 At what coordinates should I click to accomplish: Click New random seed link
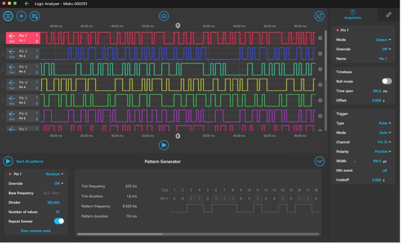coord(35,231)
